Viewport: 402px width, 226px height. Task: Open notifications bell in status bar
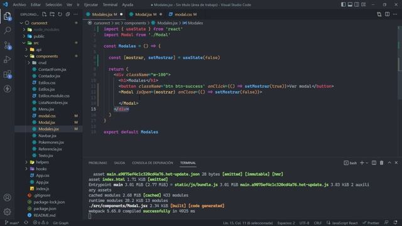point(395,223)
